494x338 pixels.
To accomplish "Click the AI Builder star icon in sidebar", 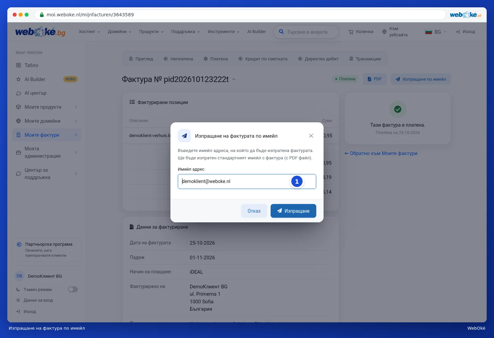I will click(x=19, y=79).
